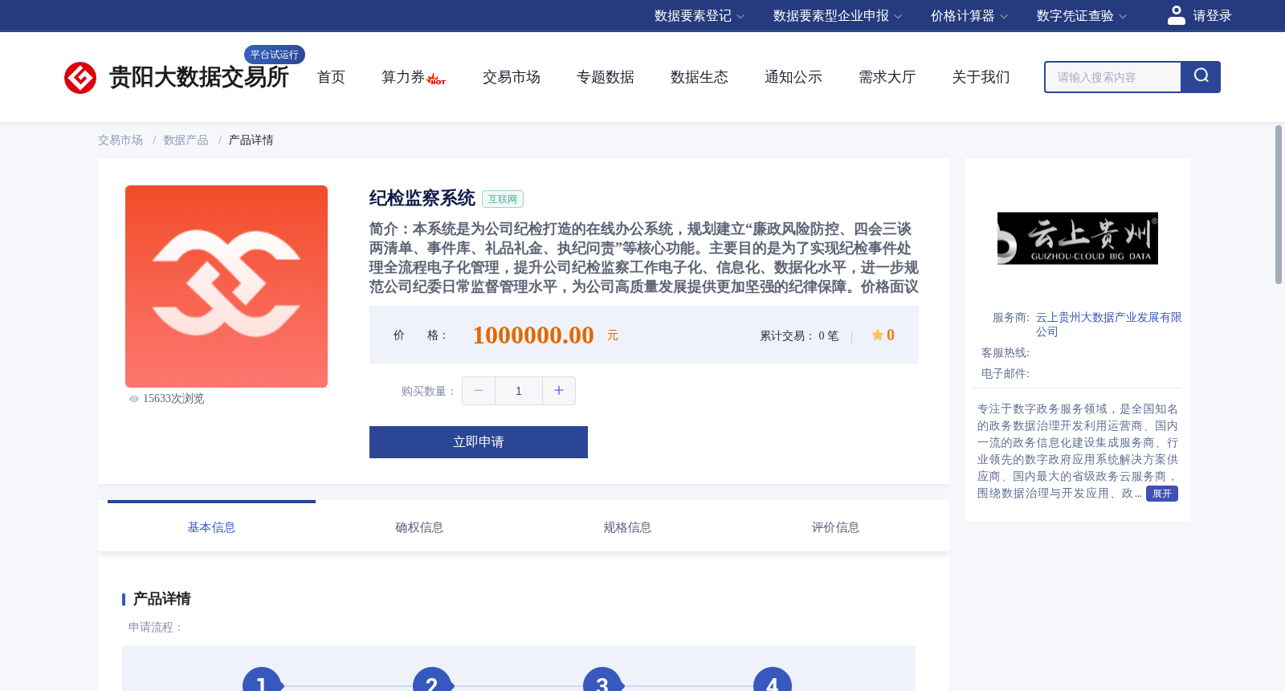Open the 关于我们 navigation item
Image resolution: width=1285 pixels, height=691 pixels.
pos(981,77)
